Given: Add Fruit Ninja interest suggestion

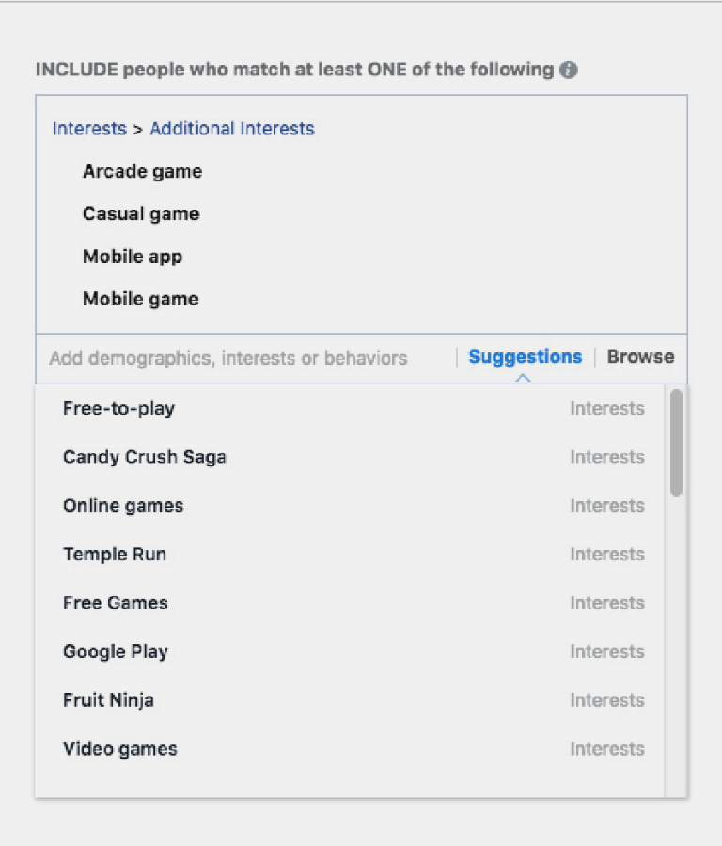Looking at the screenshot, I should (108, 700).
